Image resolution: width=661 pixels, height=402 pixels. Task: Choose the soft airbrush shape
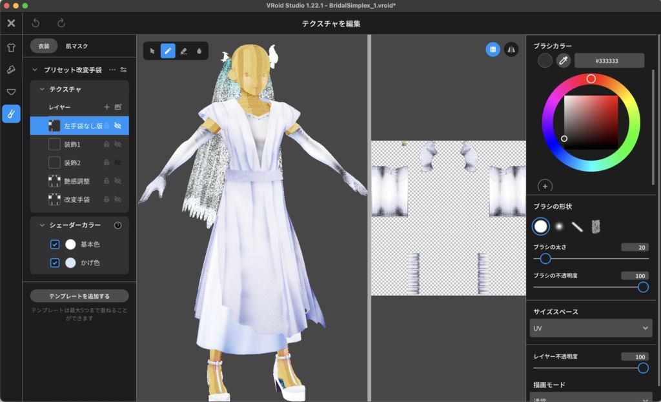point(559,226)
